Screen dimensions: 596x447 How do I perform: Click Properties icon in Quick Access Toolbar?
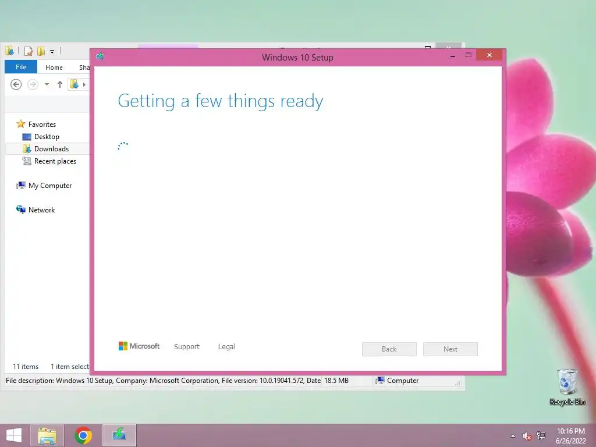click(28, 51)
